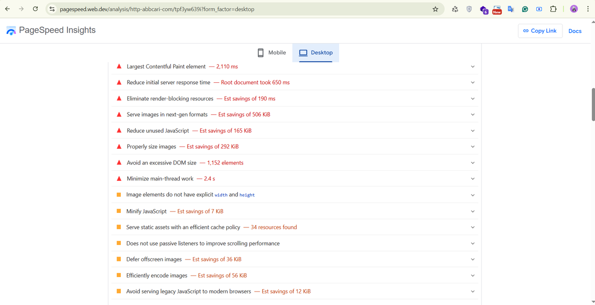Click orange square beside Minify JavaScript

click(x=119, y=211)
